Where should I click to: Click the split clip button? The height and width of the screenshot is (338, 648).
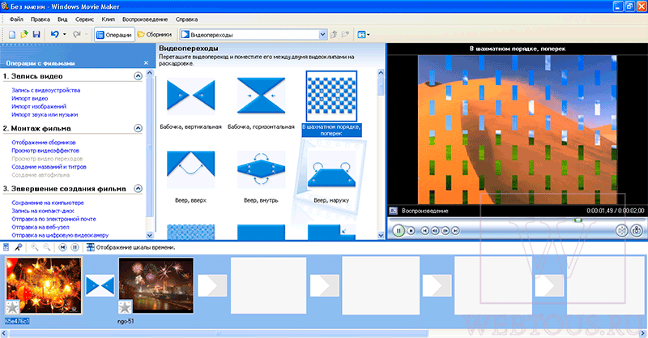click(621, 230)
